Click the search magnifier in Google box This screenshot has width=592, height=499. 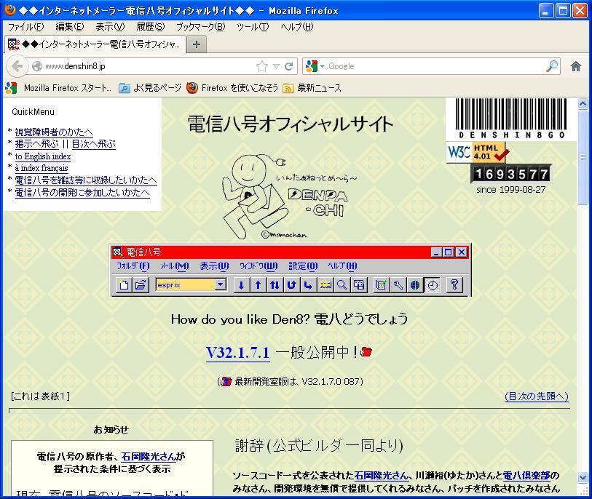tap(552, 66)
